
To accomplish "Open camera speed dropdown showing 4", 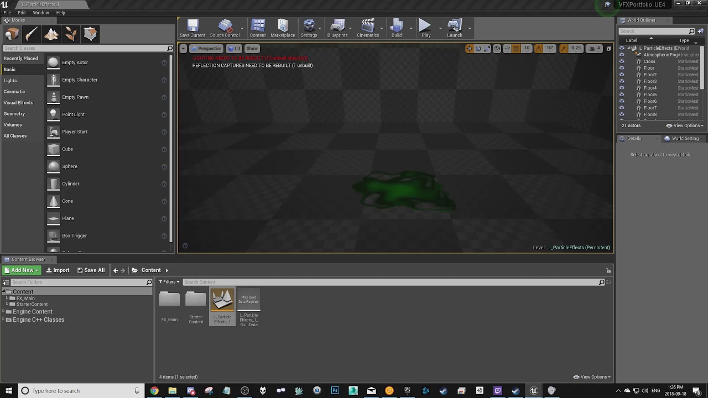I will (595, 49).
